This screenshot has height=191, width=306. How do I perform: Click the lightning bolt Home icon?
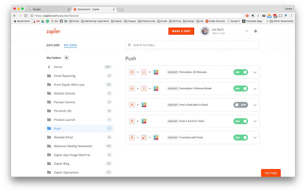(x=49, y=67)
